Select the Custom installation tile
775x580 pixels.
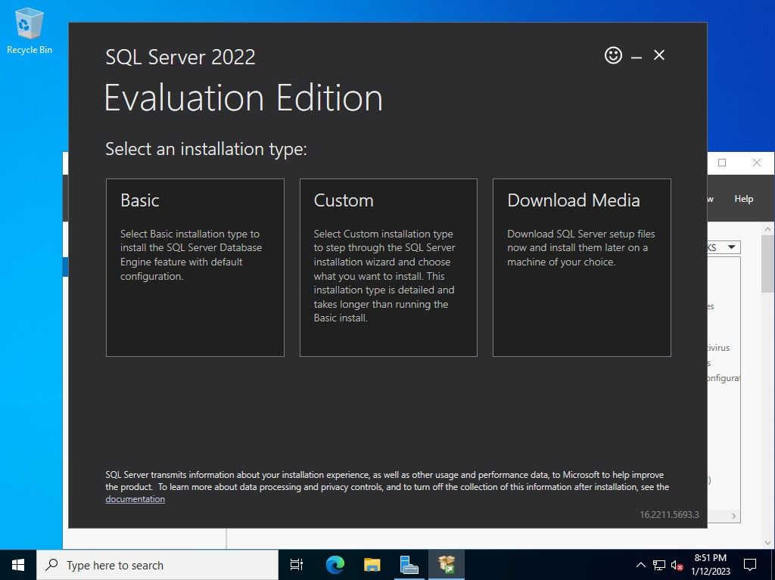point(388,267)
